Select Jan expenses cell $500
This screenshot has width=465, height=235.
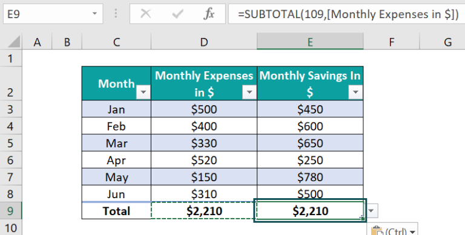204,109
